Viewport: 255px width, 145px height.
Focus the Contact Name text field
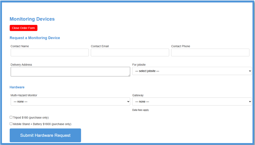point(50,52)
